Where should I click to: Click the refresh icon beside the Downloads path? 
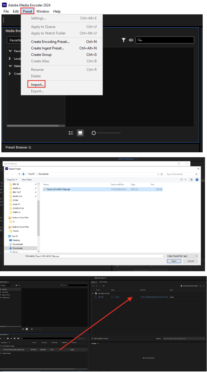tap(162, 174)
